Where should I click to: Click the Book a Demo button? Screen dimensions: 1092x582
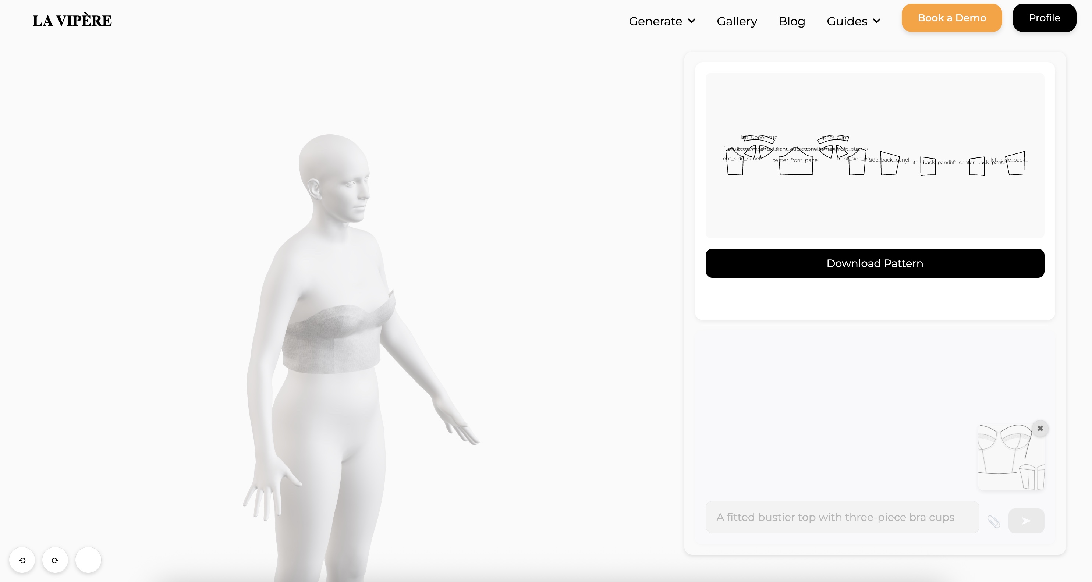(951, 18)
